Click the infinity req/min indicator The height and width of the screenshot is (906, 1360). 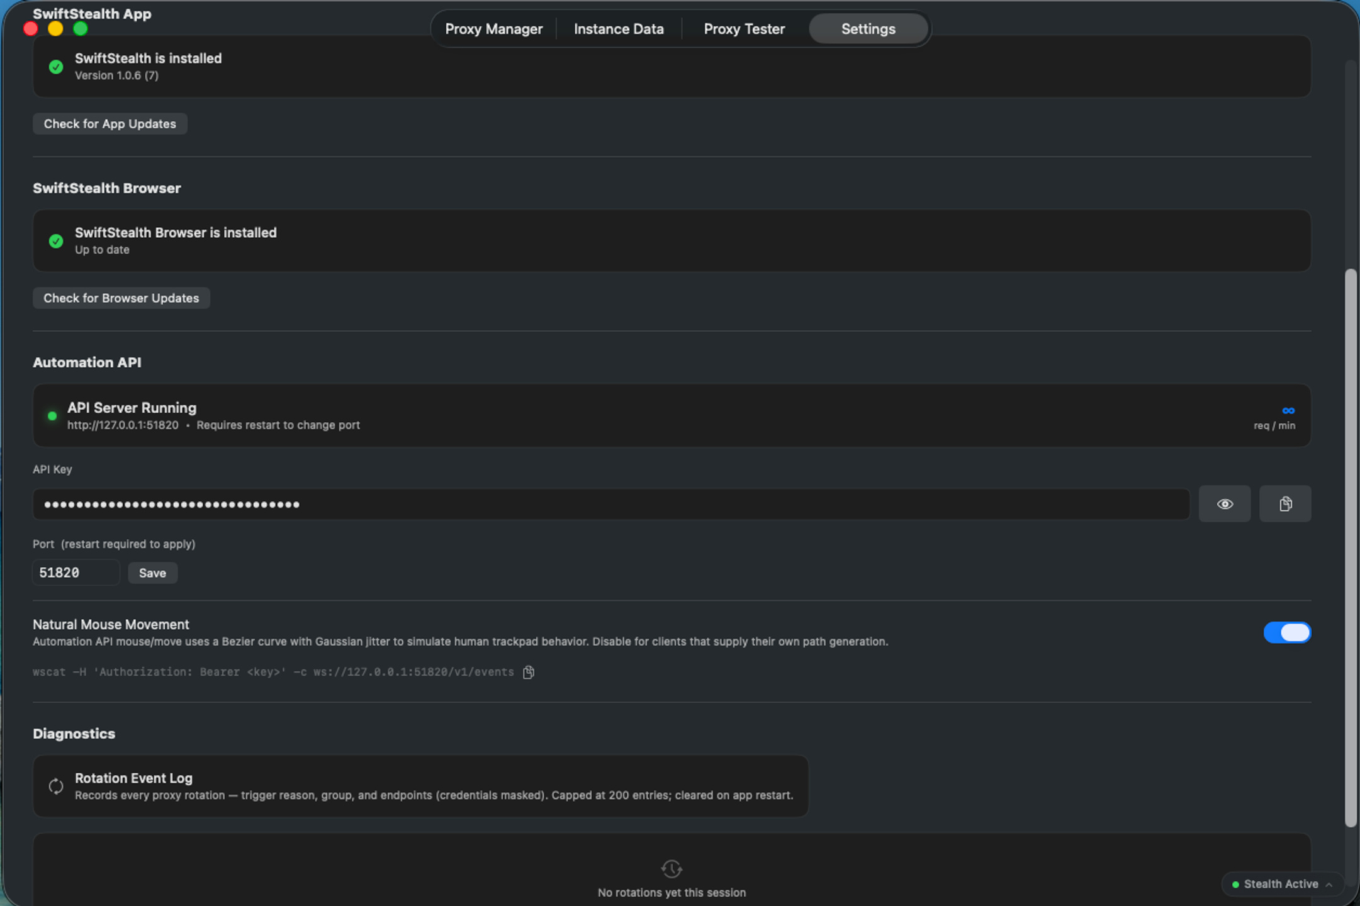1288,411
